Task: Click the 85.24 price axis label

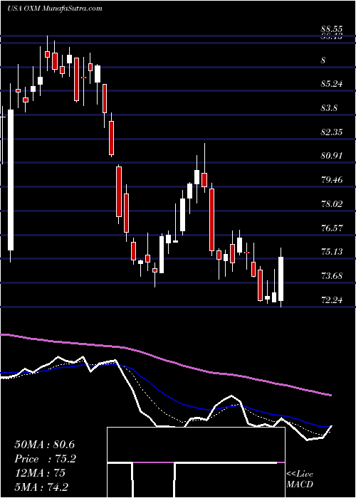Action: point(332,84)
